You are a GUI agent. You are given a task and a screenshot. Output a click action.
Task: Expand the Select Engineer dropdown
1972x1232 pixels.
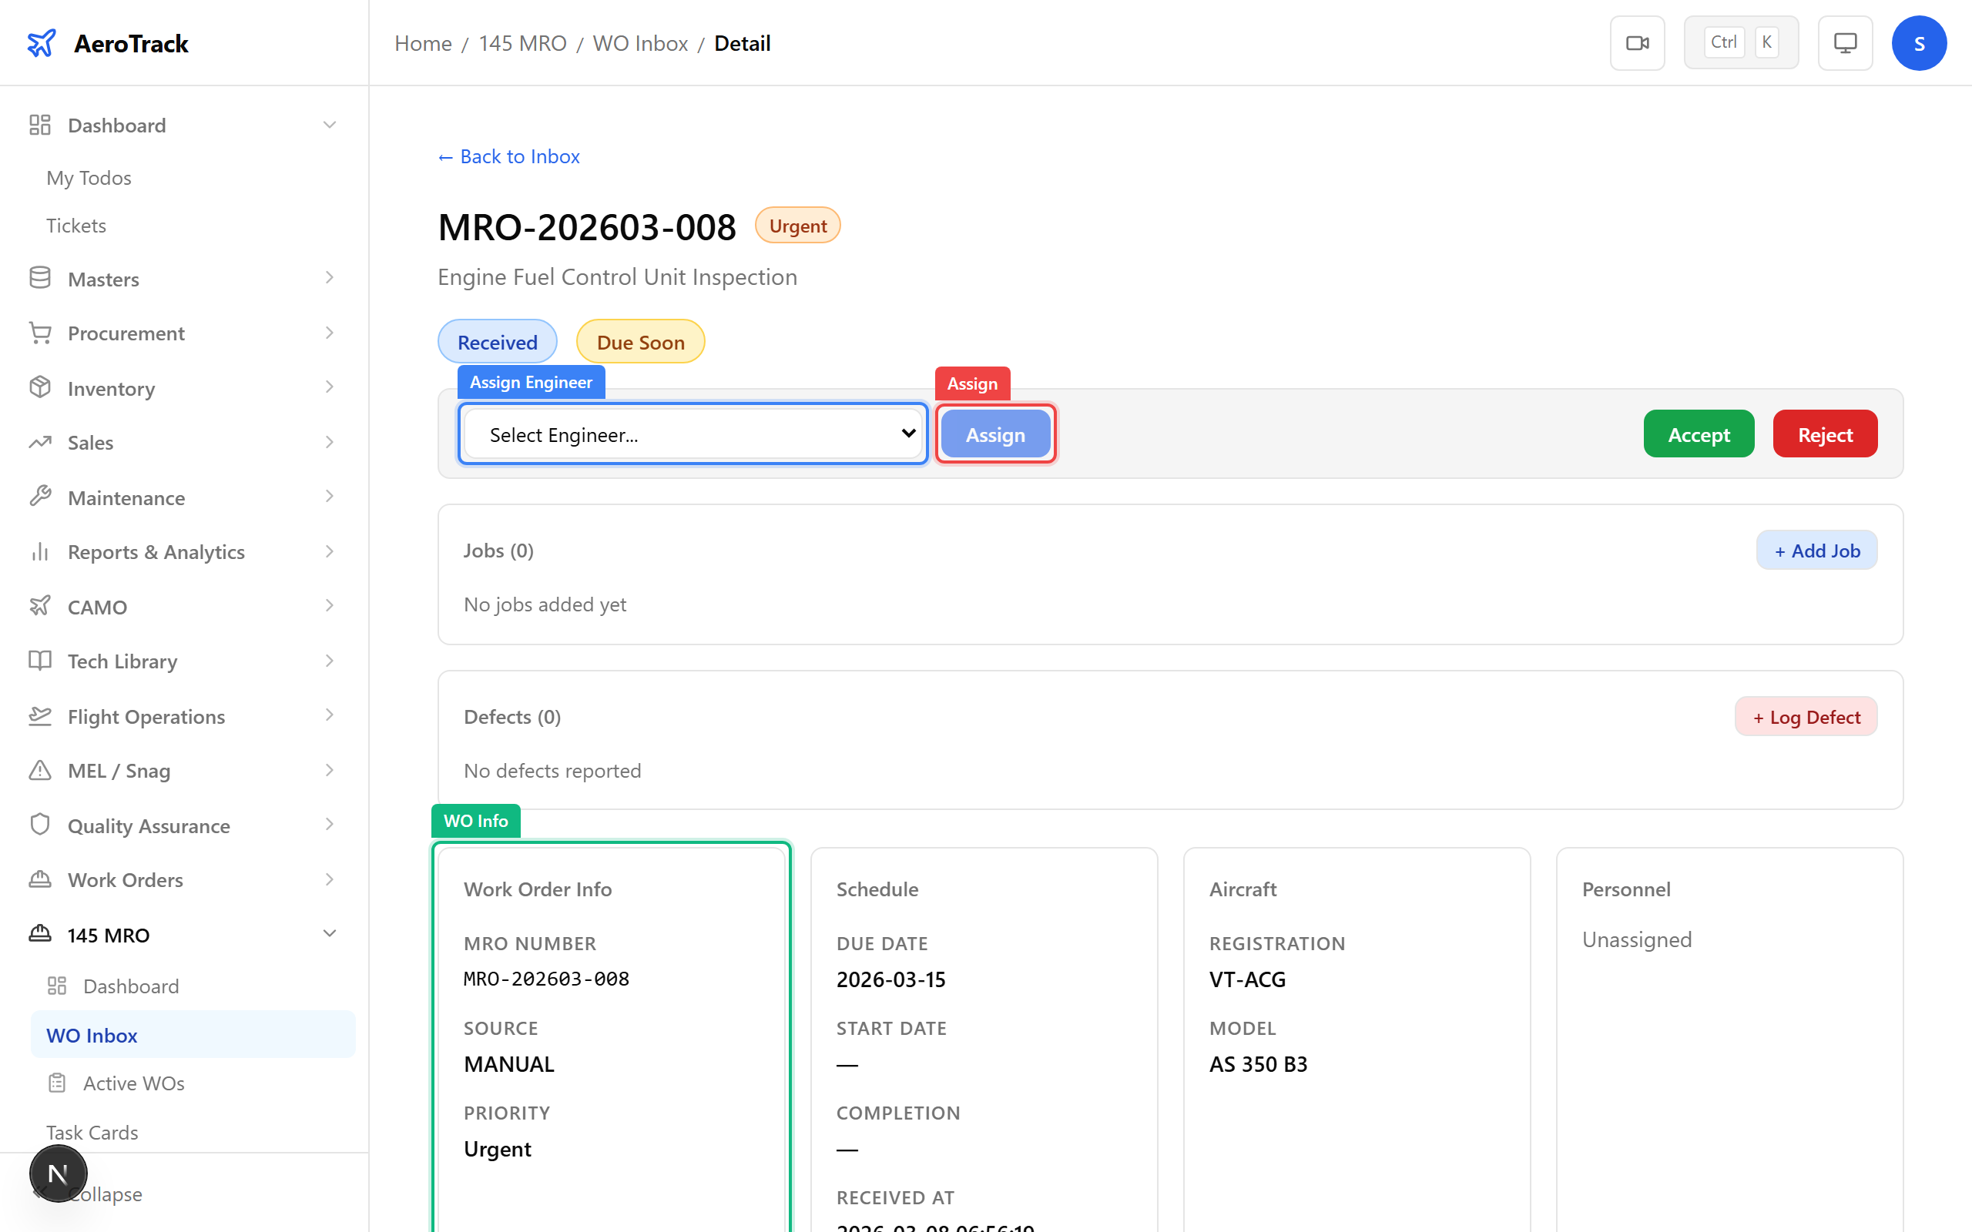pyautogui.click(x=692, y=434)
